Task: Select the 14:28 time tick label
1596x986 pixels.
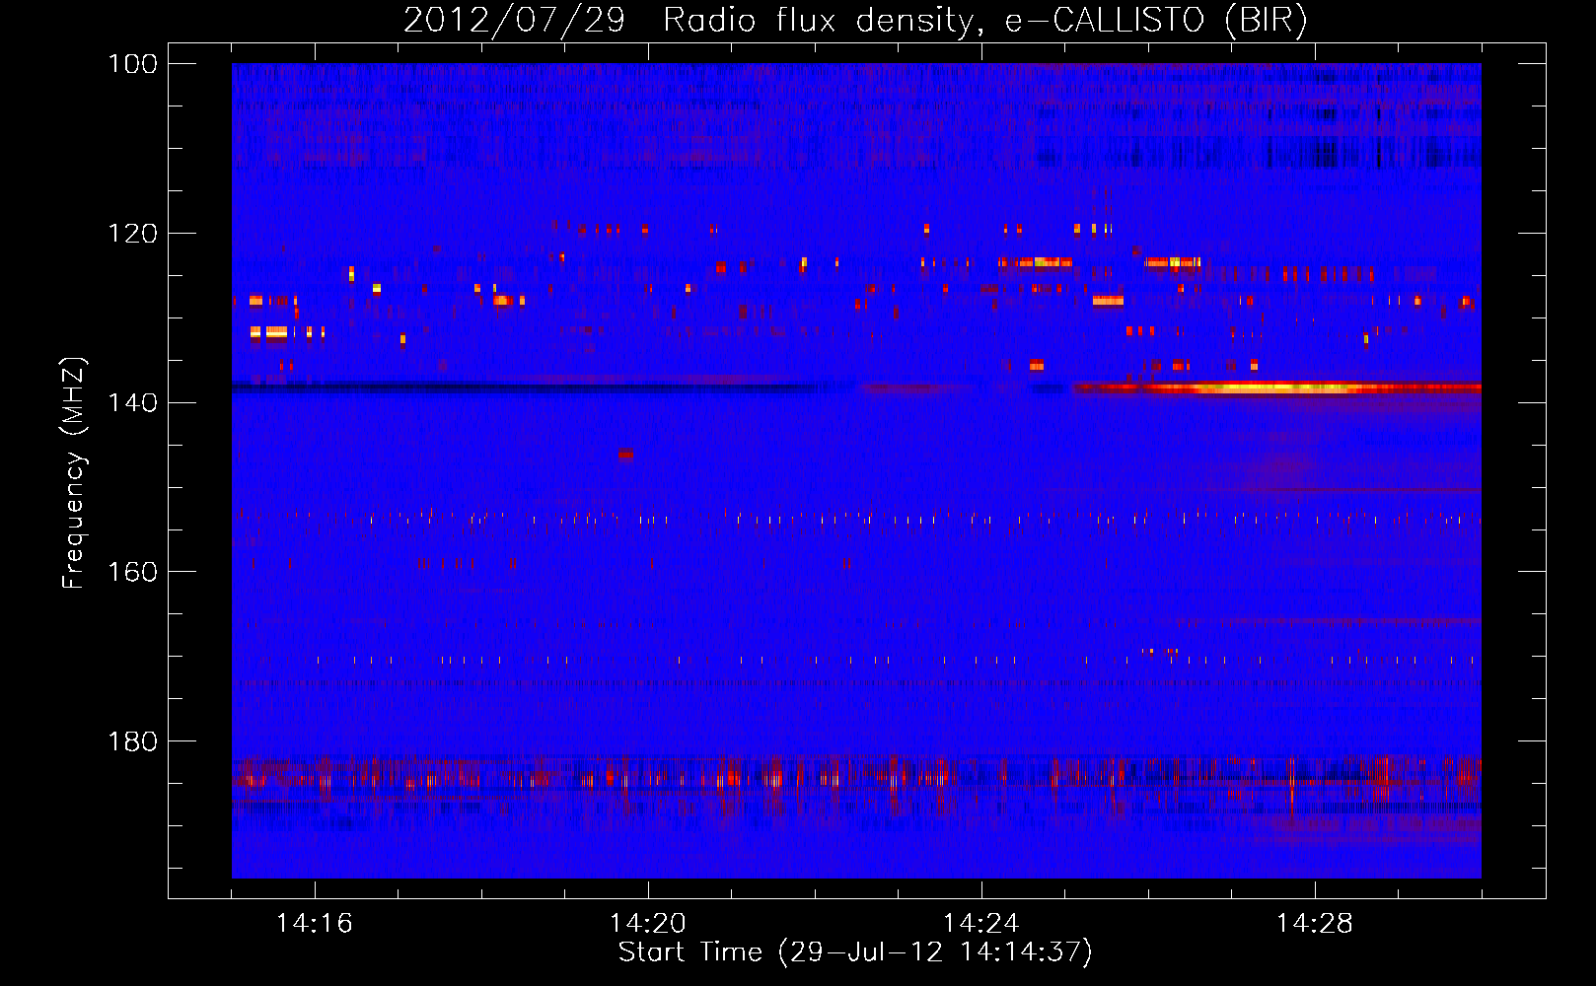Action: tap(1315, 924)
